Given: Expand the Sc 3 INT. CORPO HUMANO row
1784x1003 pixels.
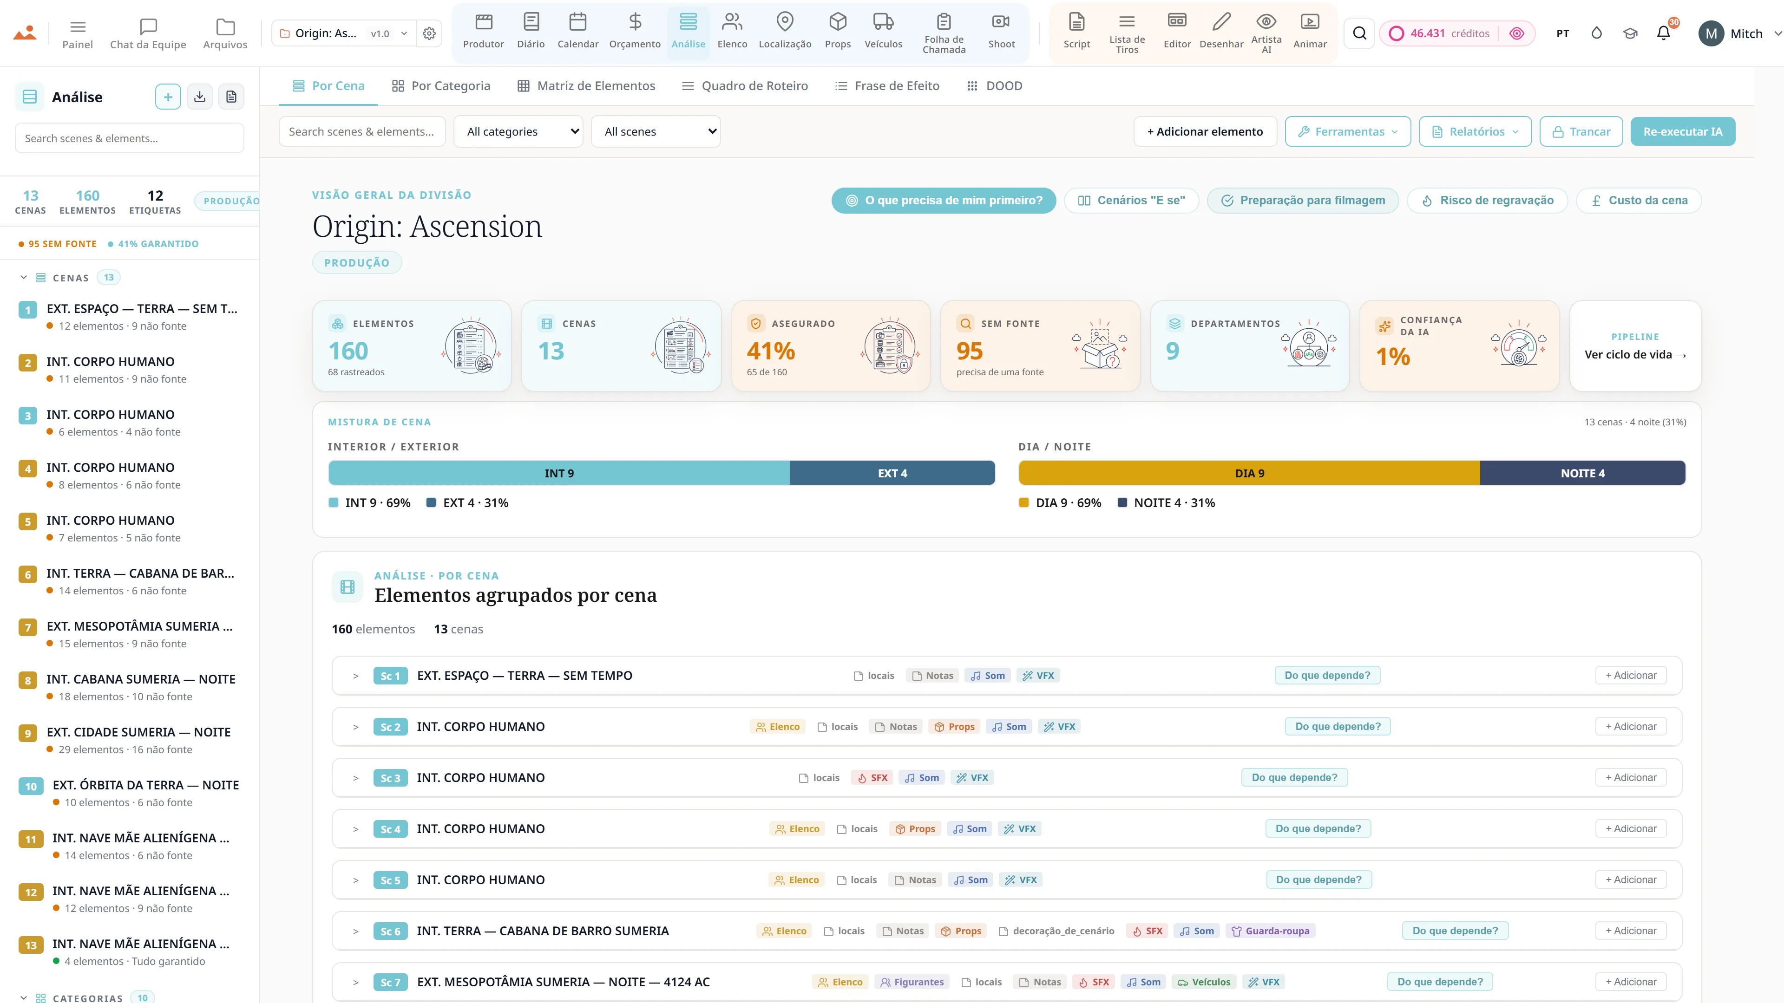Looking at the screenshot, I should [x=355, y=778].
